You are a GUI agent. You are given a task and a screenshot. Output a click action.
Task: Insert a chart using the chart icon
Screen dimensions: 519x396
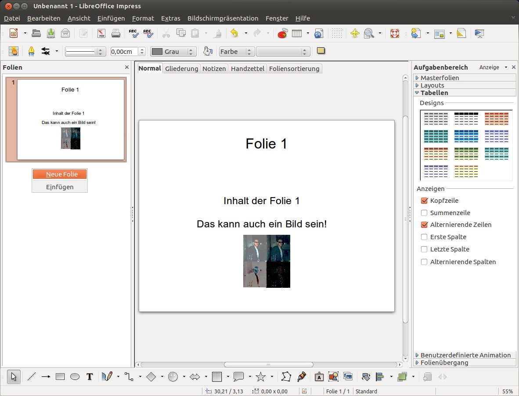pos(282,33)
